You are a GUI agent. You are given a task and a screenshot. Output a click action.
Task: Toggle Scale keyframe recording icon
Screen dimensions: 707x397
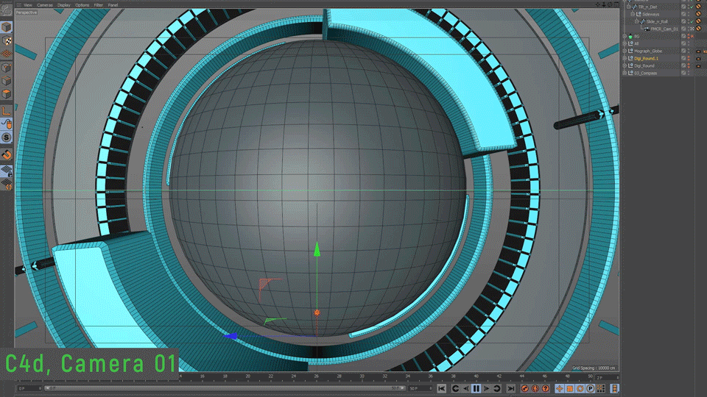[x=570, y=388]
